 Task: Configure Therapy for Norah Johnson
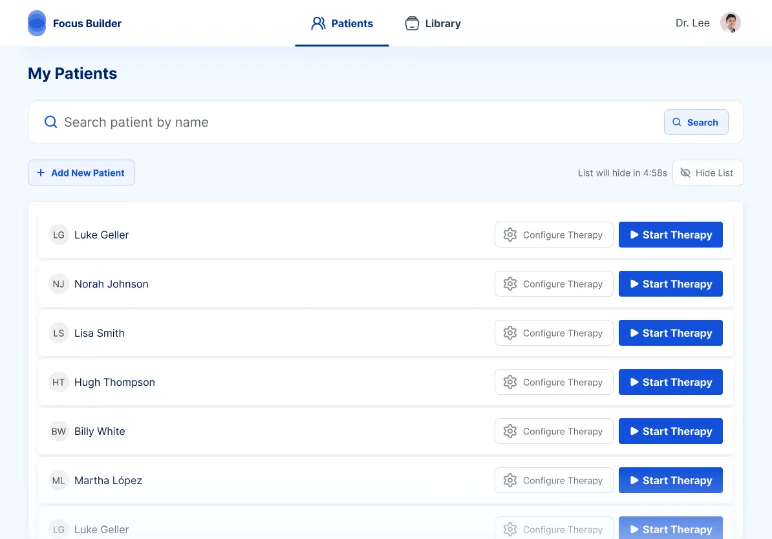553,284
